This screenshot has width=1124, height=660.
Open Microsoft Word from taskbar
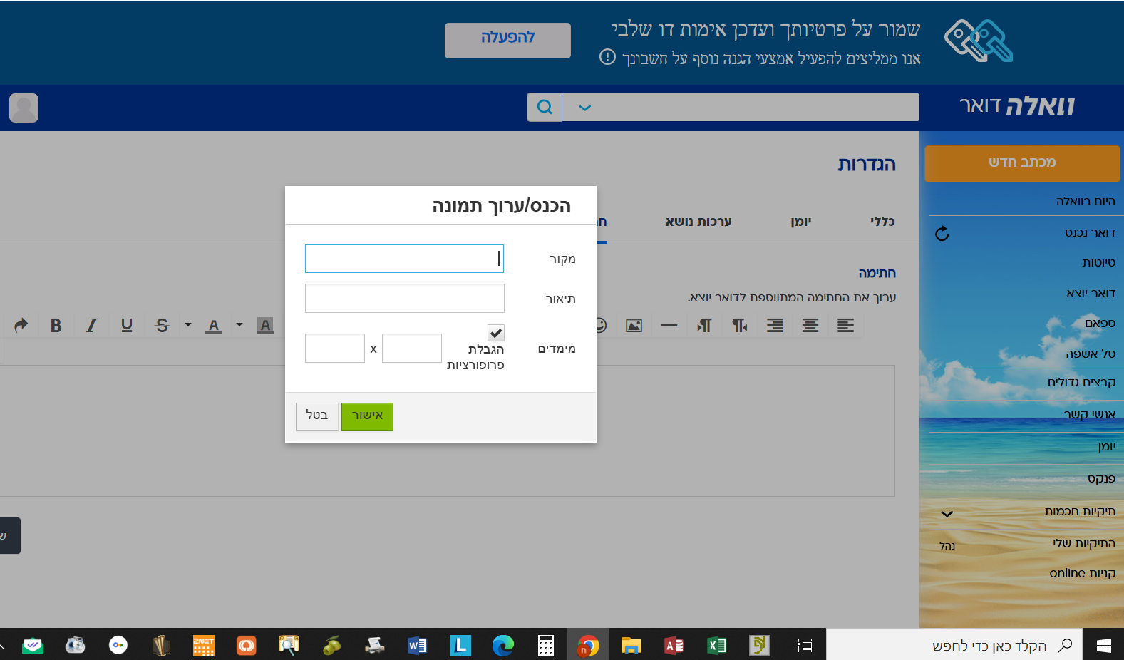click(417, 646)
